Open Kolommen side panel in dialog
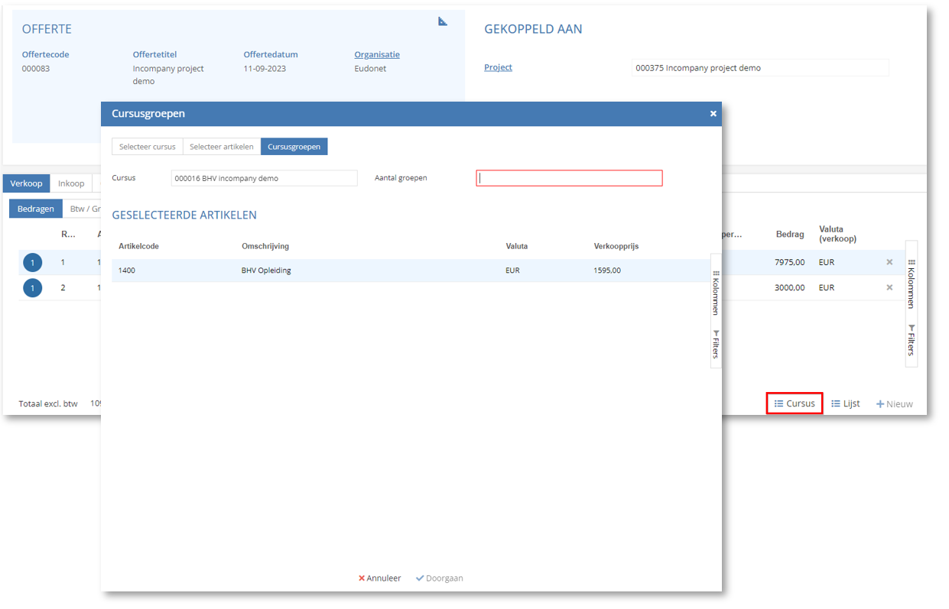 [716, 293]
